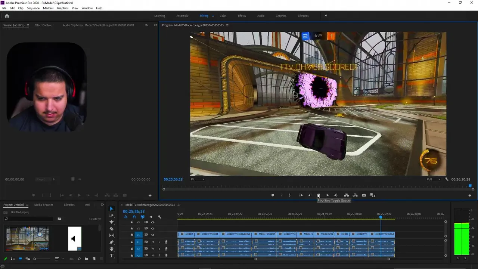Export a frame with the camera icon
Screen dimensions: 478x269
click(x=364, y=195)
